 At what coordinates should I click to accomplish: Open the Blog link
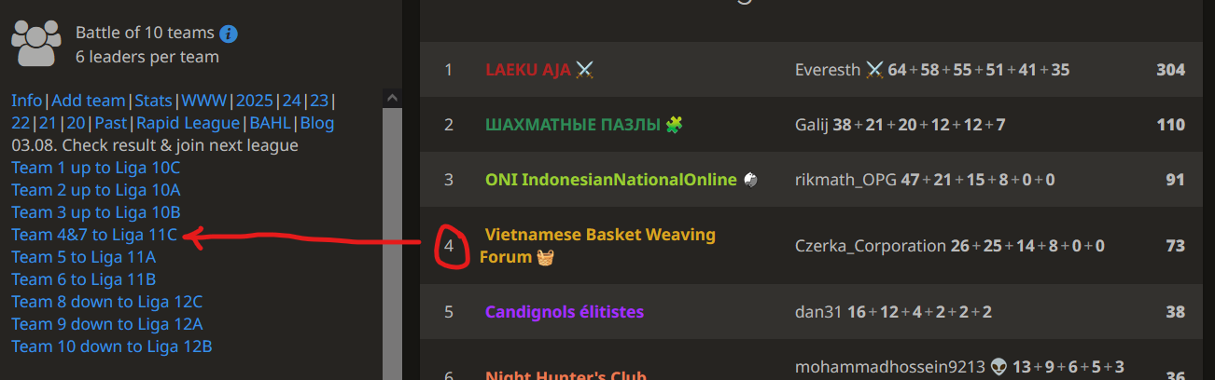(x=317, y=123)
